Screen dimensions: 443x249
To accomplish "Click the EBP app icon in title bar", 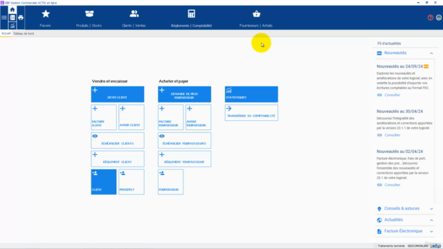I will tap(2, 3).
